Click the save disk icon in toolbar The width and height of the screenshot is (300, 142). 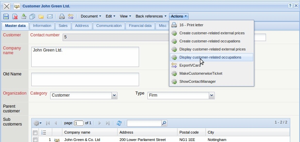coord(6,16)
